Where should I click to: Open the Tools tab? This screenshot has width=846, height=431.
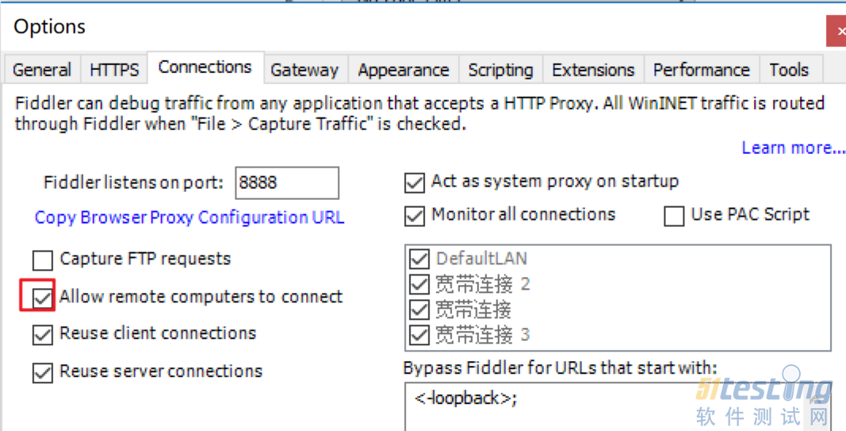coord(788,70)
